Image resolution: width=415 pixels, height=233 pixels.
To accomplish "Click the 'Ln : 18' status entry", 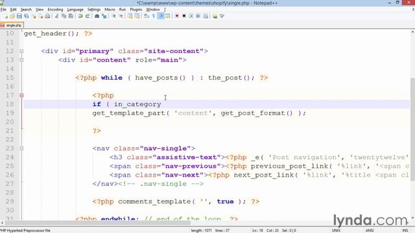I will [257, 230].
